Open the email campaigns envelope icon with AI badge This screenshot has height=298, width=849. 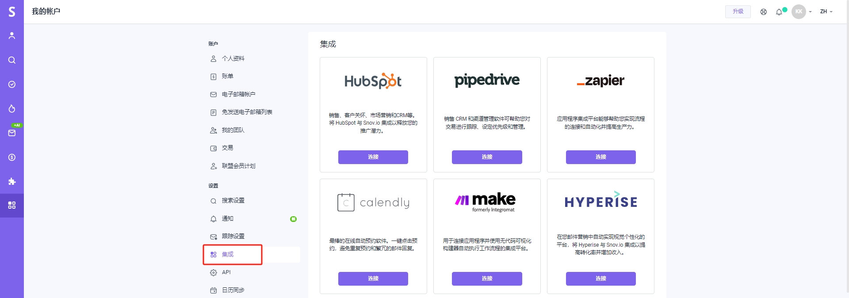click(12, 133)
